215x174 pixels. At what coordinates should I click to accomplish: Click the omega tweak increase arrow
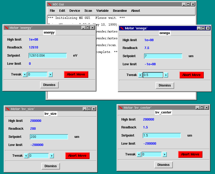(166, 75)
